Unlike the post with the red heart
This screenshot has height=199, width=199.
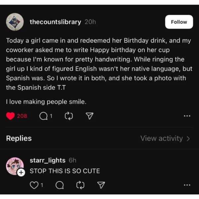pos(11,116)
